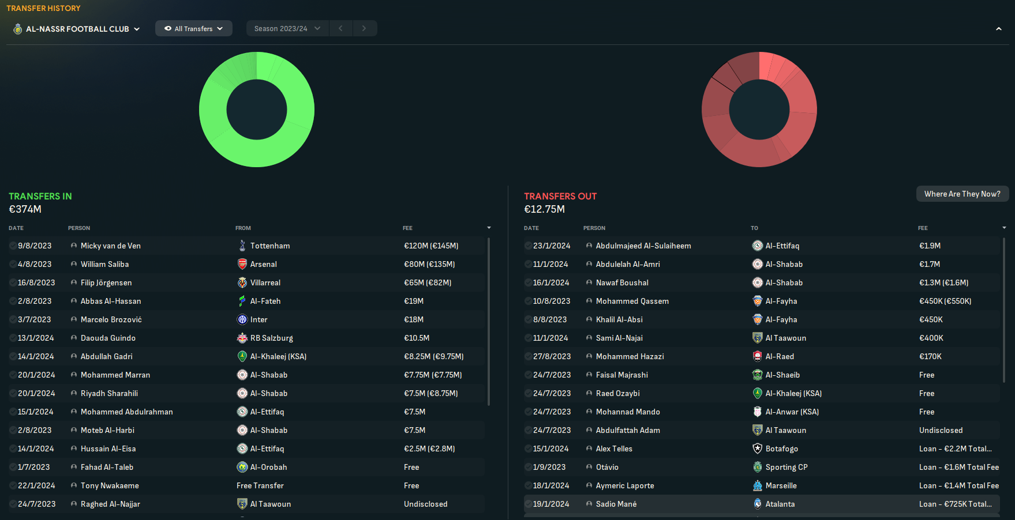Image resolution: width=1015 pixels, height=520 pixels.
Task: Click the Transfers In list scrollbar
Action: (x=489, y=321)
